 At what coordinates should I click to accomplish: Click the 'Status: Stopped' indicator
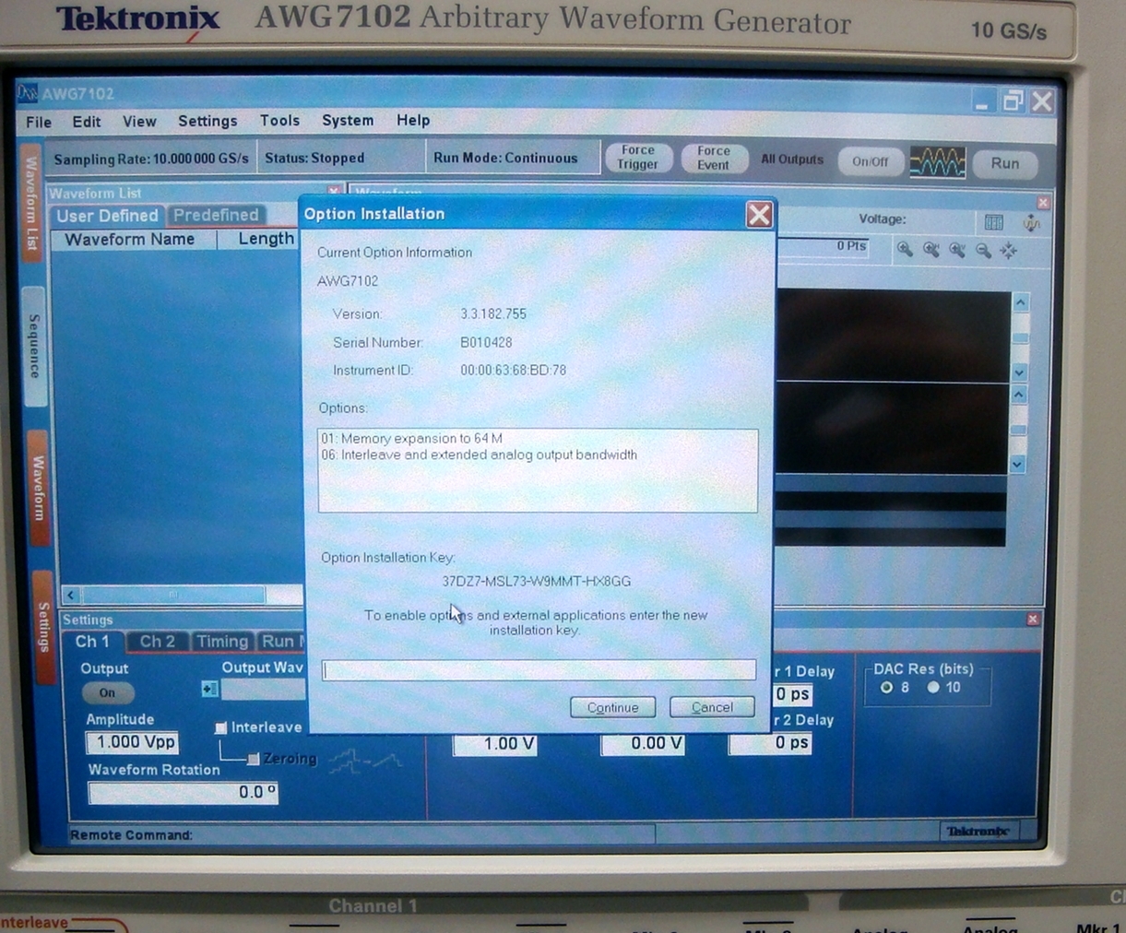(x=314, y=159)
